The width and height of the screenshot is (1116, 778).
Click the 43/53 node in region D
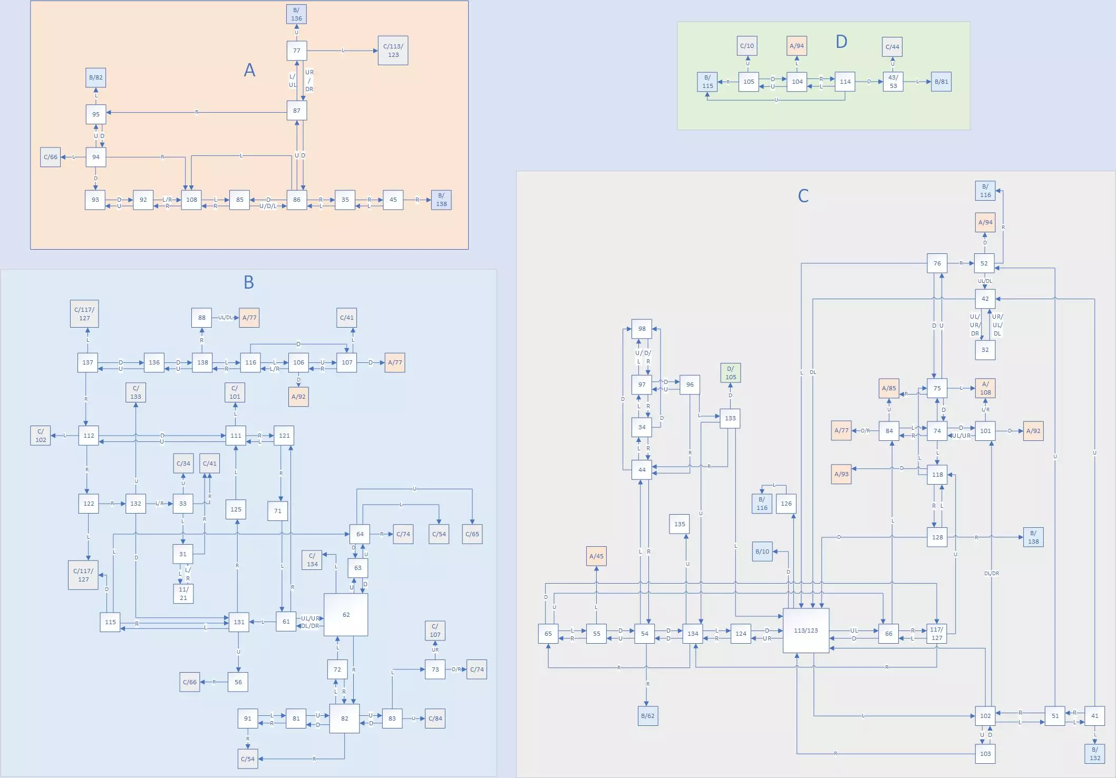click(x=893, y=82)
